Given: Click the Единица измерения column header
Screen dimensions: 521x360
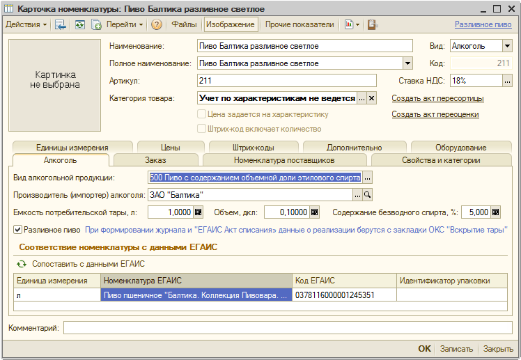Looking at the screenshot, I should pyautogui.click(x=57, y=281).
